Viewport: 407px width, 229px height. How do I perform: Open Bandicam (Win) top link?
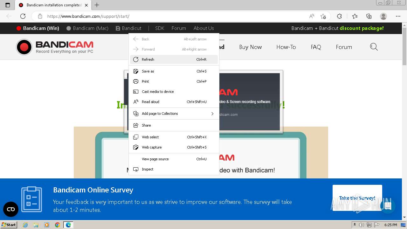pos(38,28)
